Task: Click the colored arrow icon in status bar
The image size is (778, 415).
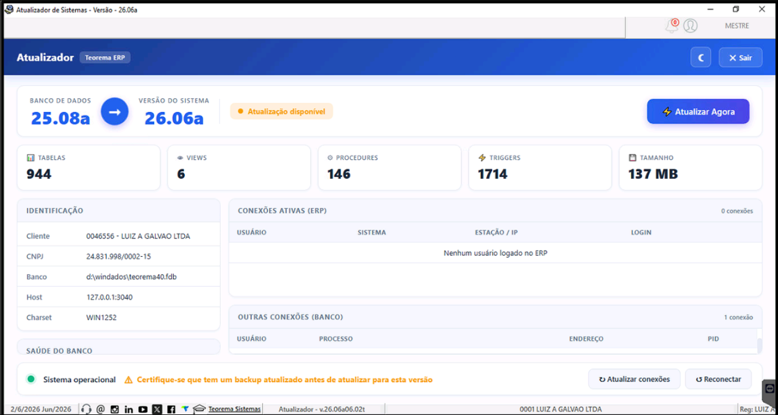Action: [x=185, y=409]
